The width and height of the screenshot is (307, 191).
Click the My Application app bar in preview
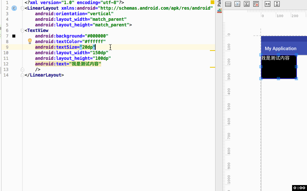point(284,48)
